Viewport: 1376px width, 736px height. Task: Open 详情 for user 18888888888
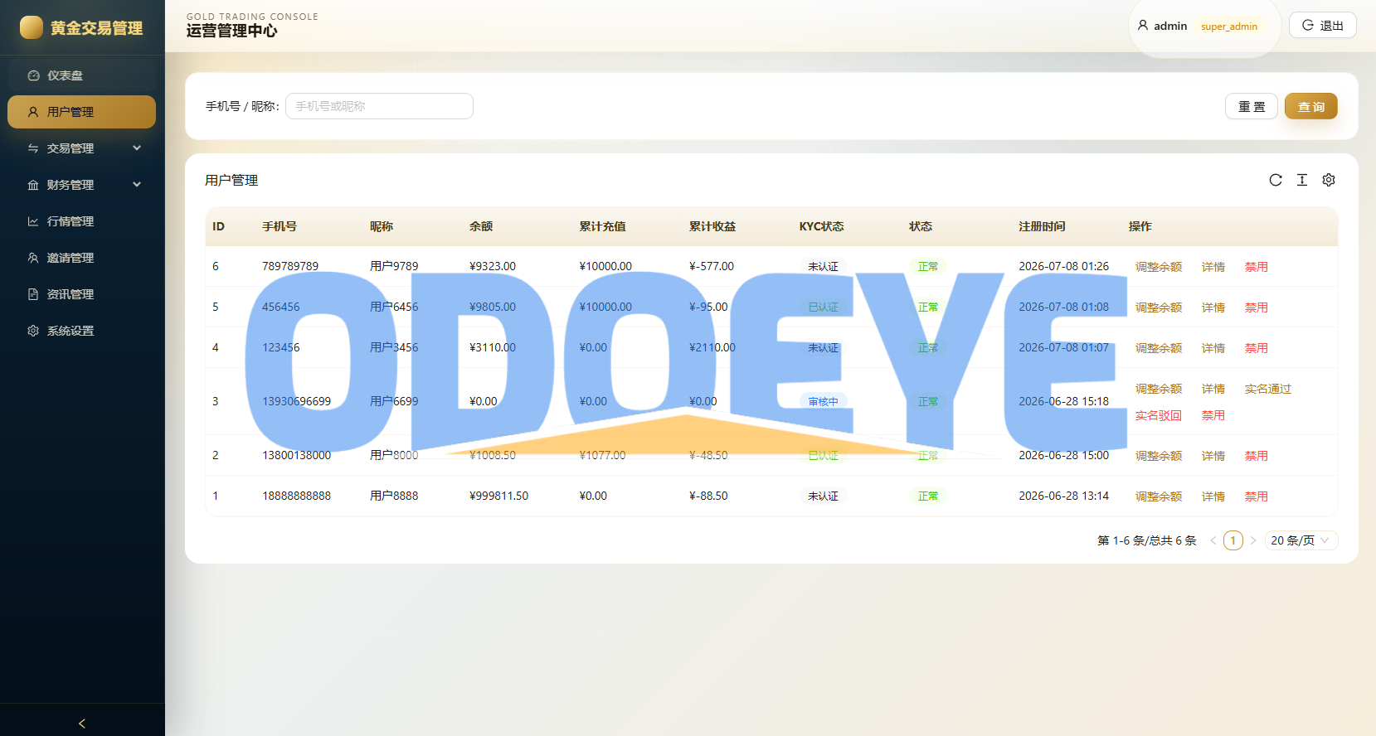(x=1213, y=496)
